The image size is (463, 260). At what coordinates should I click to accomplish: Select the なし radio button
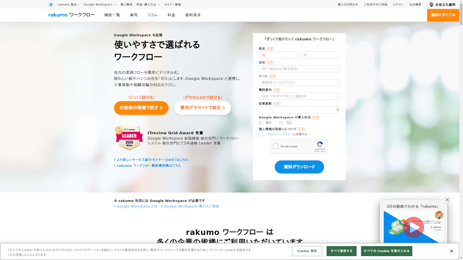281,123
